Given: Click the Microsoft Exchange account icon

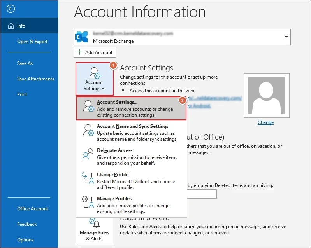Looking at the screenshot, I should click(x=81, y=37).
